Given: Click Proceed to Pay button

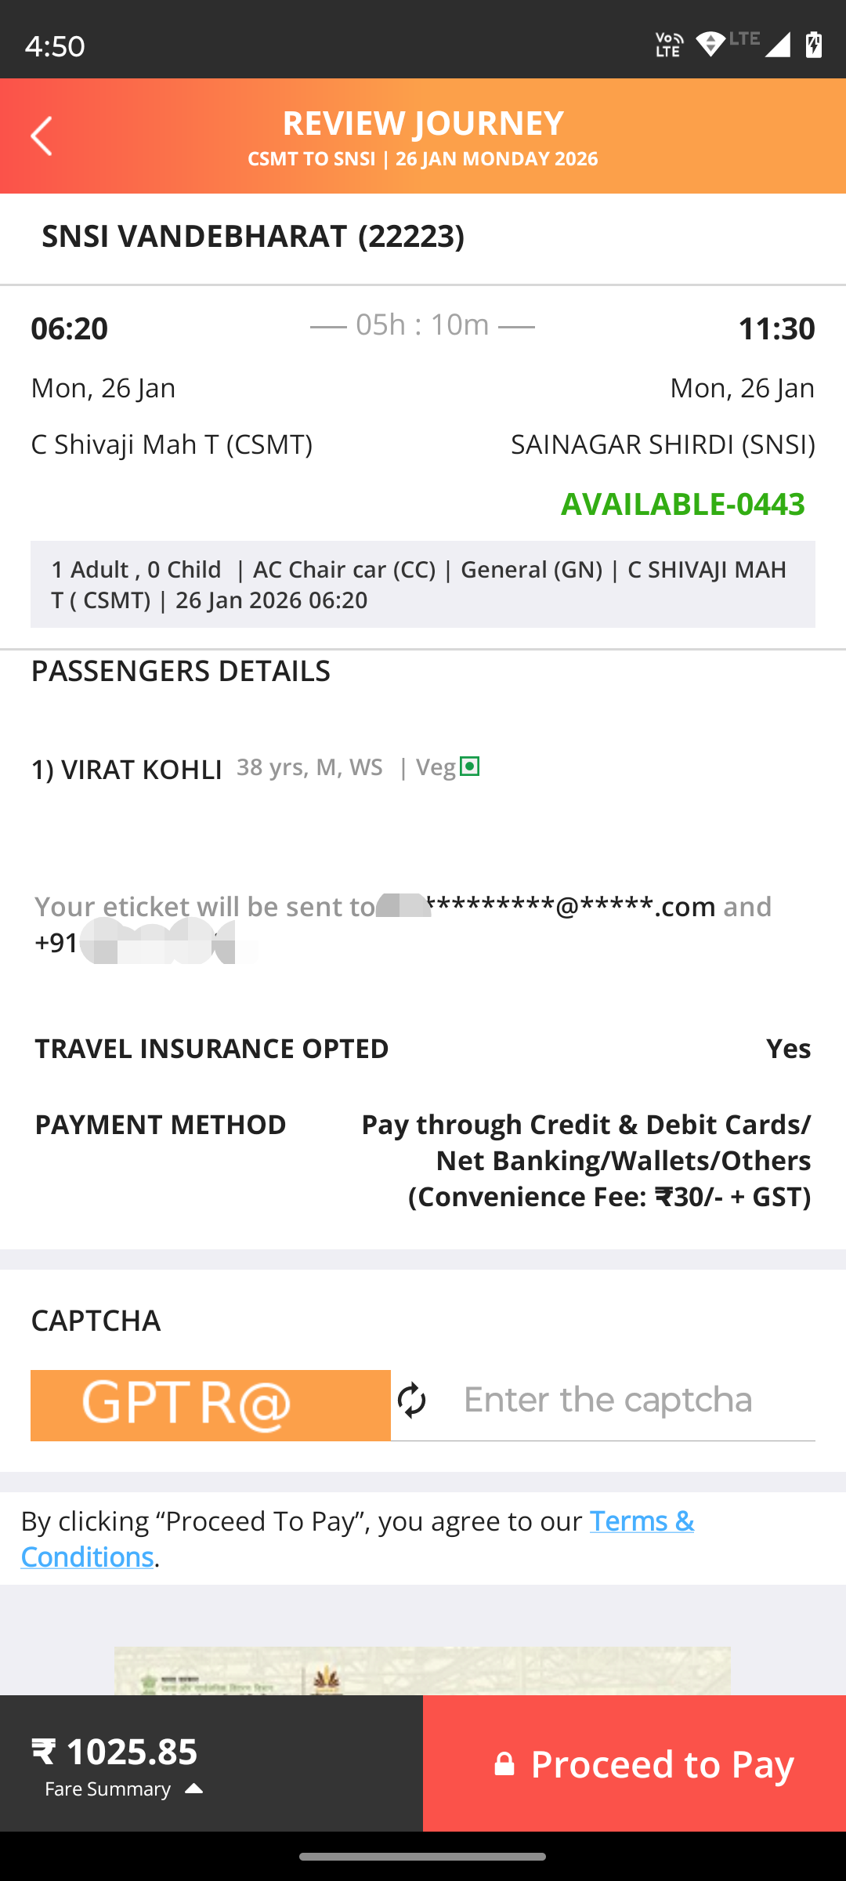Looking at the screenshot, I should [x=634, y=1763].
